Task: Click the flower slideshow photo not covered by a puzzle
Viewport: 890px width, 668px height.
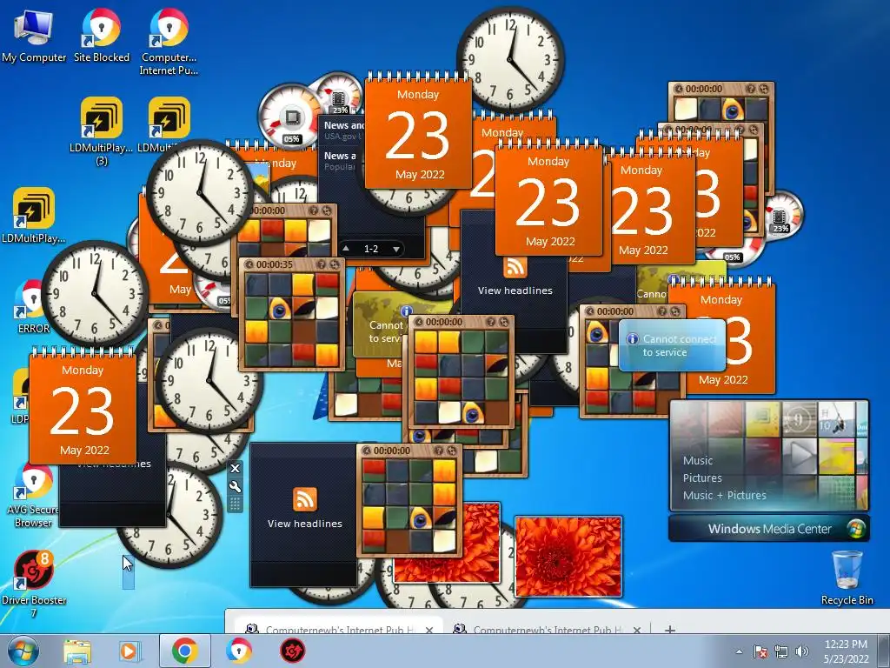Action: click(568, 557)
